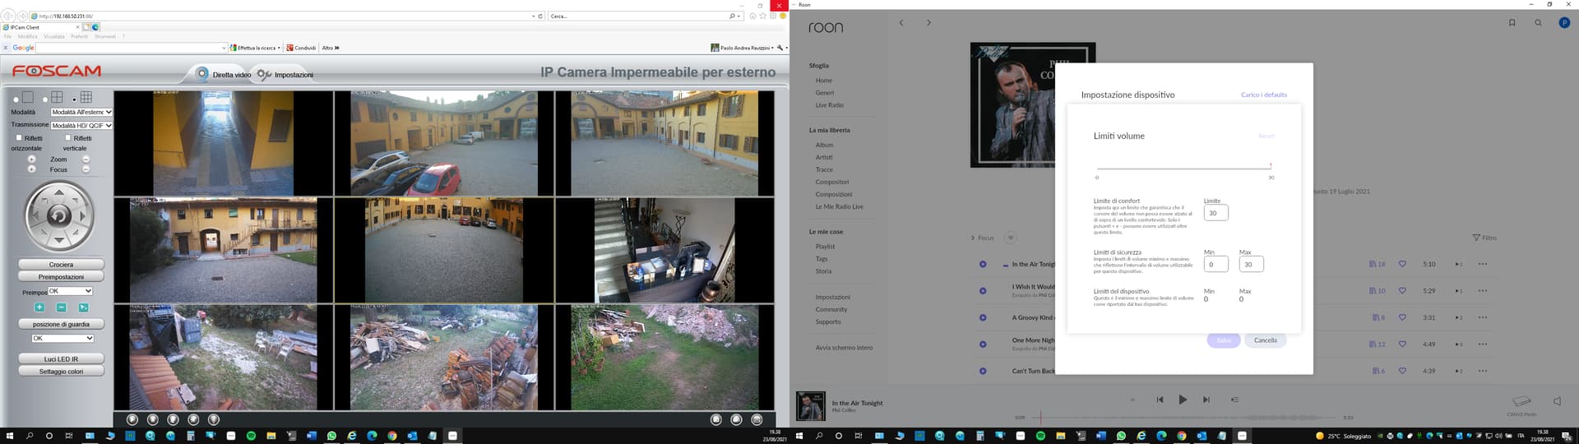
Task: Open the Trasmissione dropdown in Foscam
Action: coord(81,125)
